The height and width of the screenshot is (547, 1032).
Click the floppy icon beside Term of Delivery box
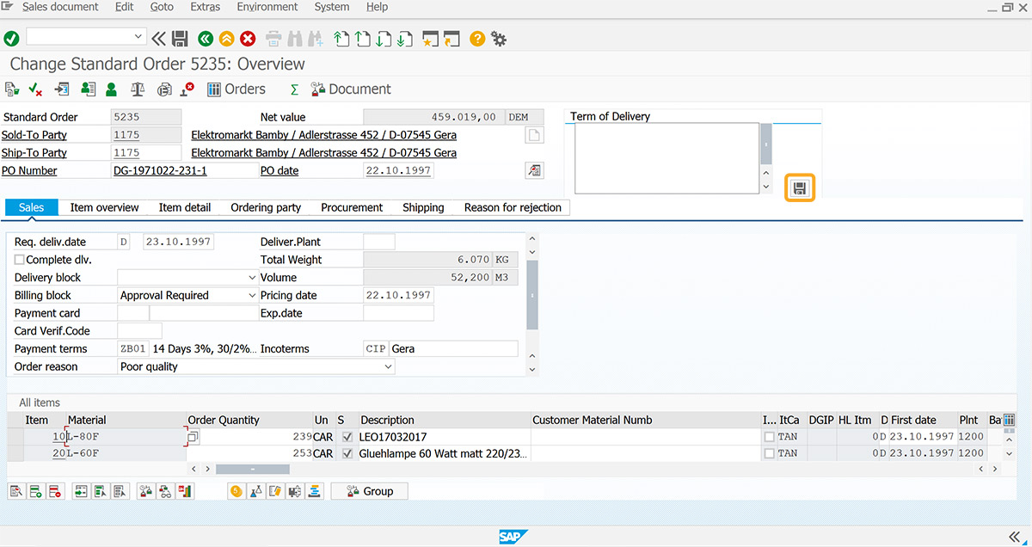coord(799,188)
